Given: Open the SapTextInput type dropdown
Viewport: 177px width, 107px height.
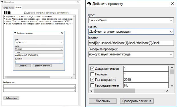Looking at the screenshot, I should point(61,42).
